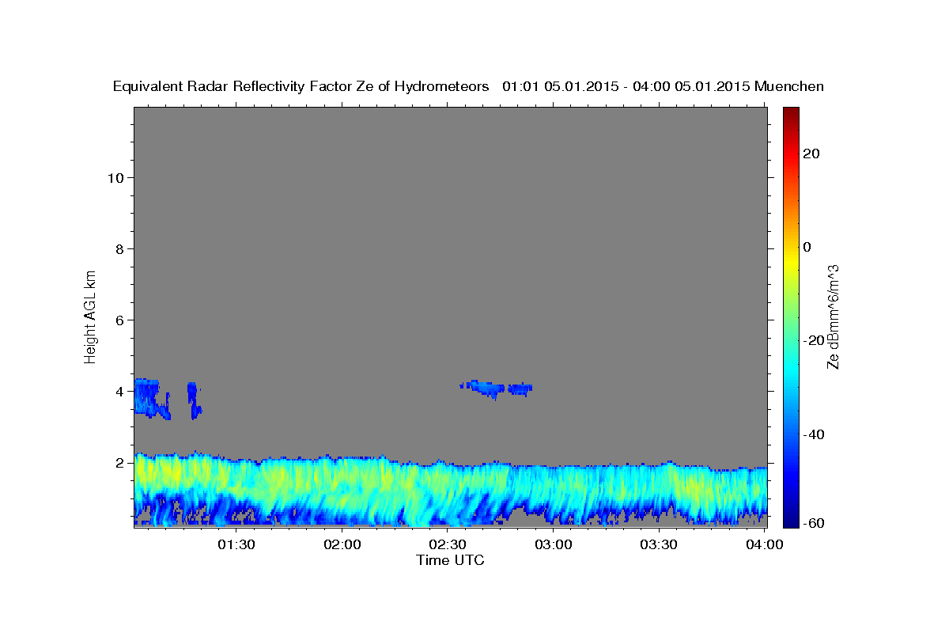The image size is (949, 633).
Task: Click the time tick label '02:00'
Action: click(342, 544)
